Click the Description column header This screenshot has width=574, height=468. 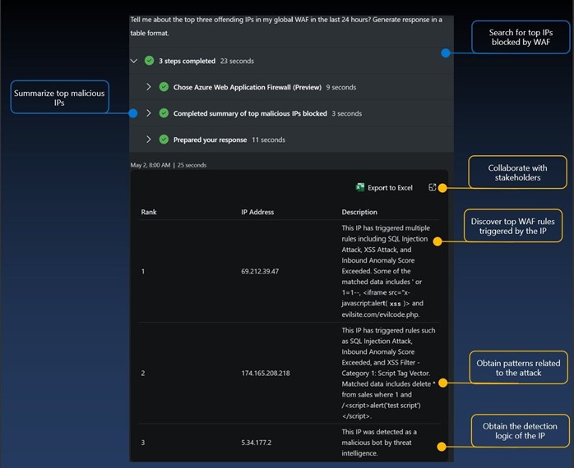coord(359,212)
